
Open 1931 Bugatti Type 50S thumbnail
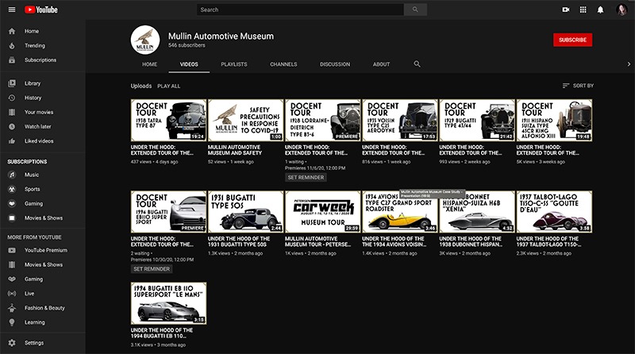pyautogui.click(x=245, y=212)
